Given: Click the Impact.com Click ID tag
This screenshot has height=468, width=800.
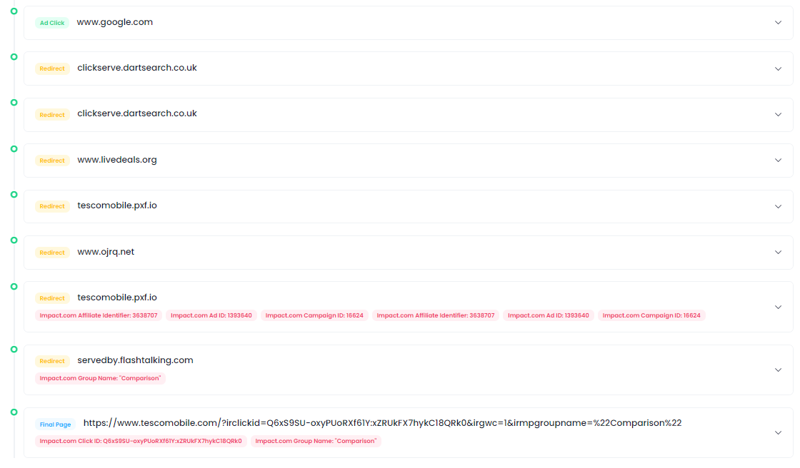Looking at the screenshot, I should (x=141, y=441).
